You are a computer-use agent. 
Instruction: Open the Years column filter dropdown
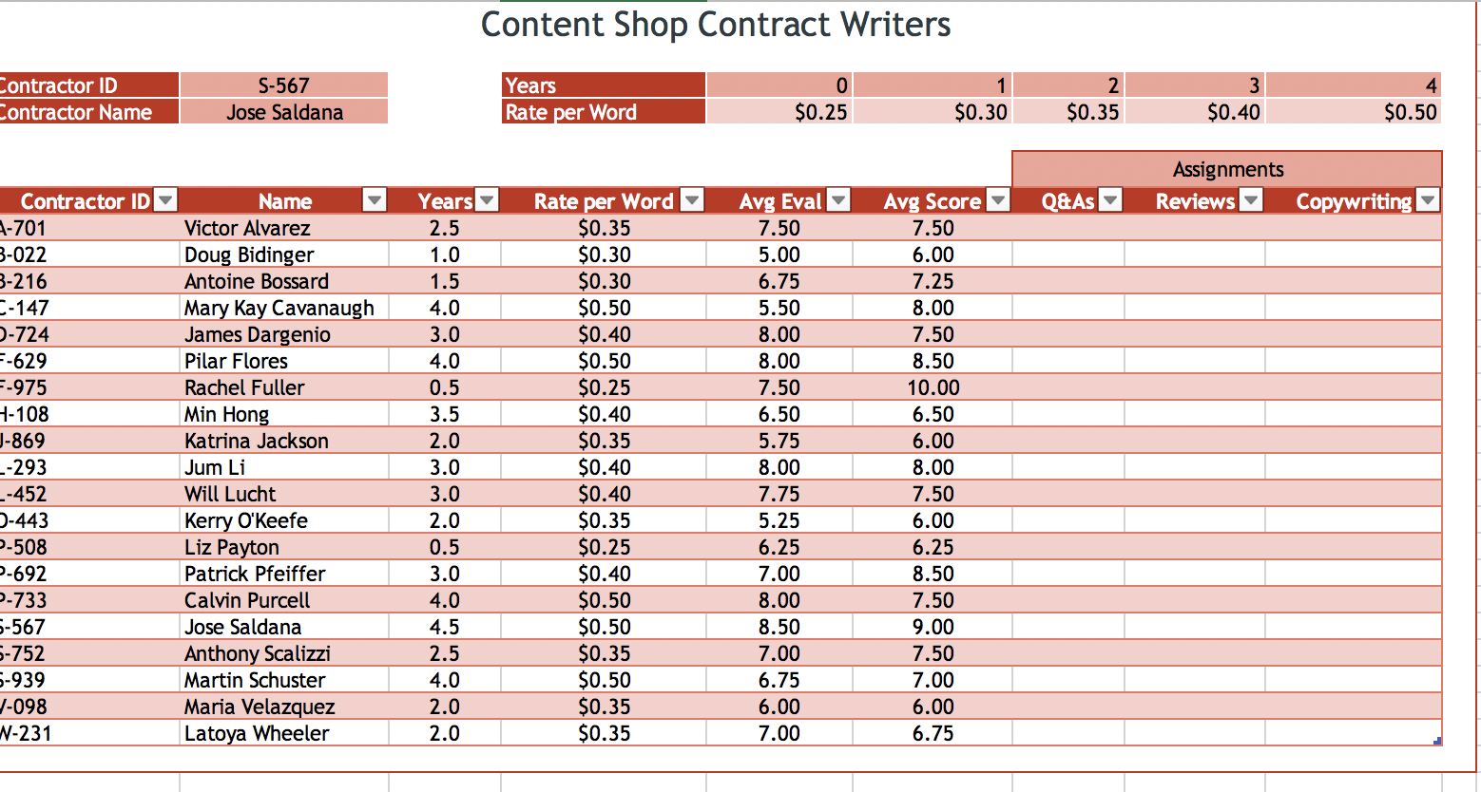click(486, 200)
